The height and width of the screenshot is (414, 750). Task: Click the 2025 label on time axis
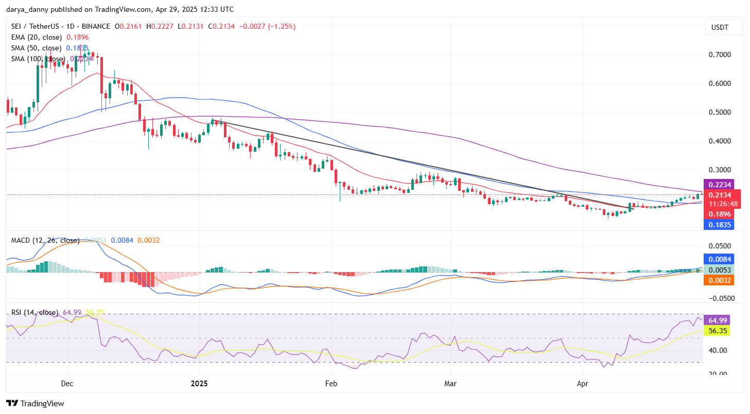click(199, 384)
